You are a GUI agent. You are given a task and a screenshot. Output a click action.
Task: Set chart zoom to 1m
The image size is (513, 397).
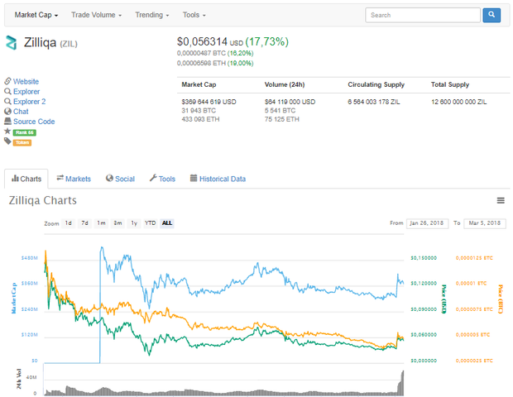[x=101, y=223]
